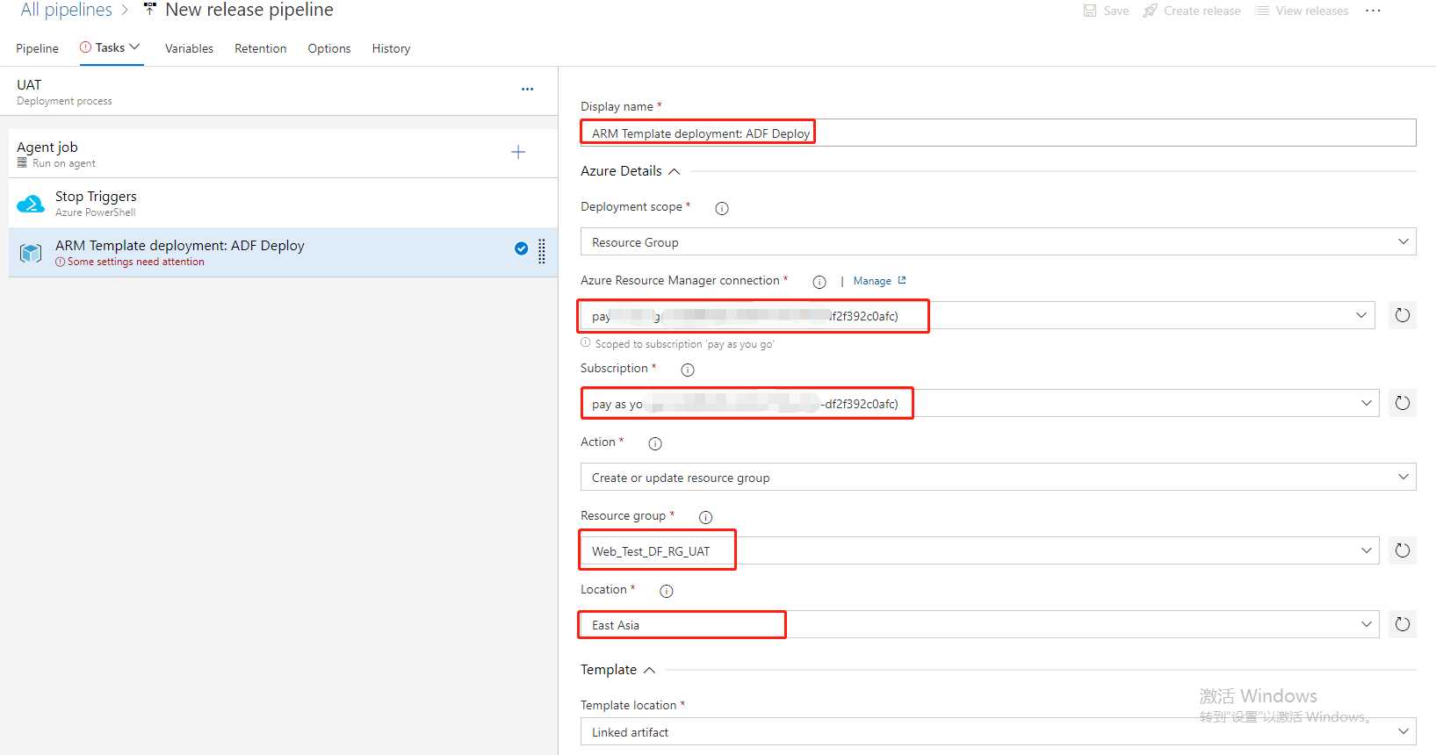Show Resource group info tooltip
1436x755 pixels.
[705, 517]
